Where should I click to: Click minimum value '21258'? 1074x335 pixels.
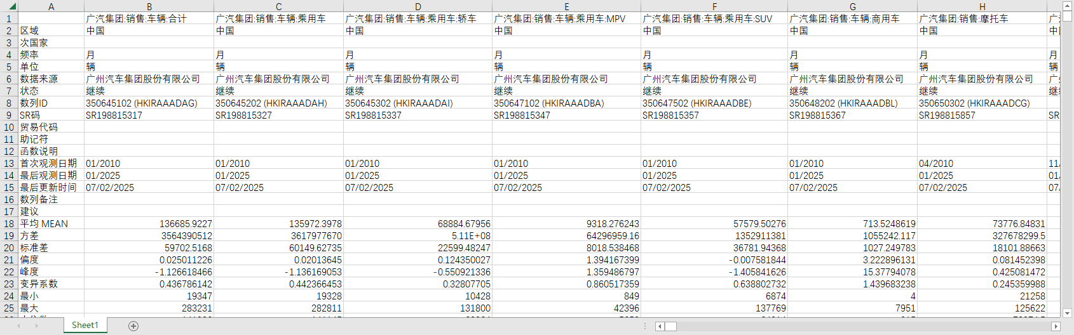coord(982,296)
